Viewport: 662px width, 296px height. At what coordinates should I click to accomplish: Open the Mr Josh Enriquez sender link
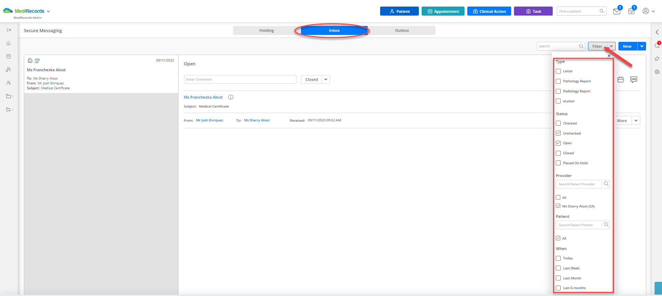pyautogui.click(x=210, y=120)
